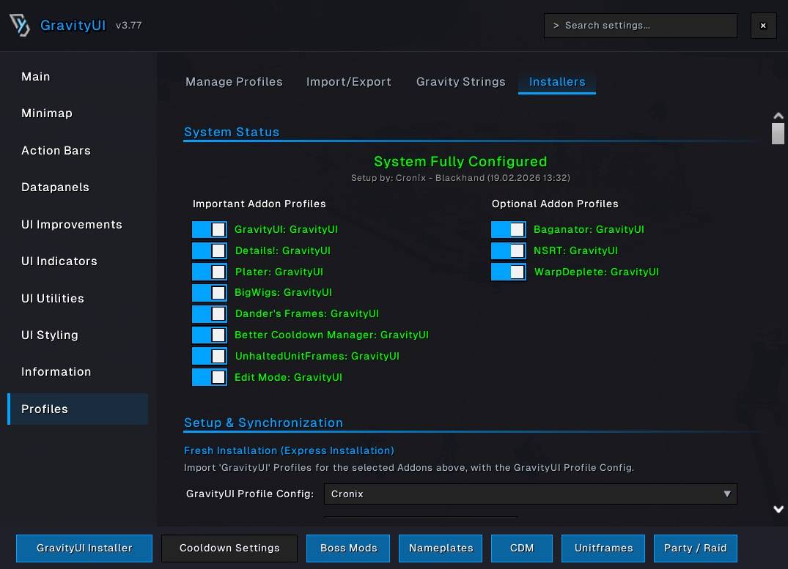
Task: Click the System Status section heading
Action: point(232,132)
